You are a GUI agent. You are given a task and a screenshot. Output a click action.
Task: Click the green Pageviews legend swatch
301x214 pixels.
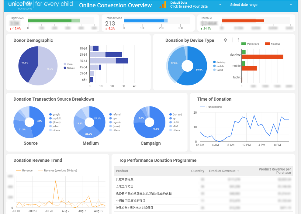point(244,43)
